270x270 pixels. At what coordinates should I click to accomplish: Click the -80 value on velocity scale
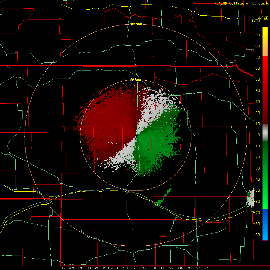tap(256, 224)
